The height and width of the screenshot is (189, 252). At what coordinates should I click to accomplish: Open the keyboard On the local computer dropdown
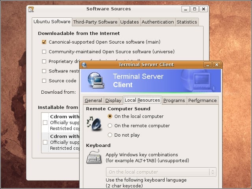(161, 172)
